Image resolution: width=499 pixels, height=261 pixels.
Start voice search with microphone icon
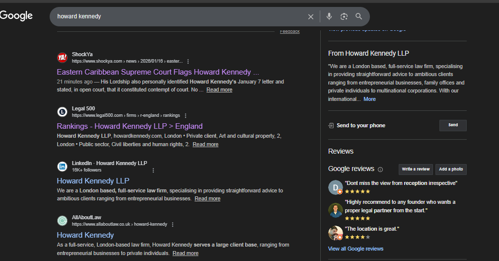pyautogui.click(x=329, y=17)
